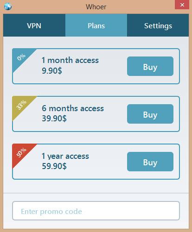Screen dimensions: 192x232
Task: Click the blue 0% discount ribbon
Action: 21,57
